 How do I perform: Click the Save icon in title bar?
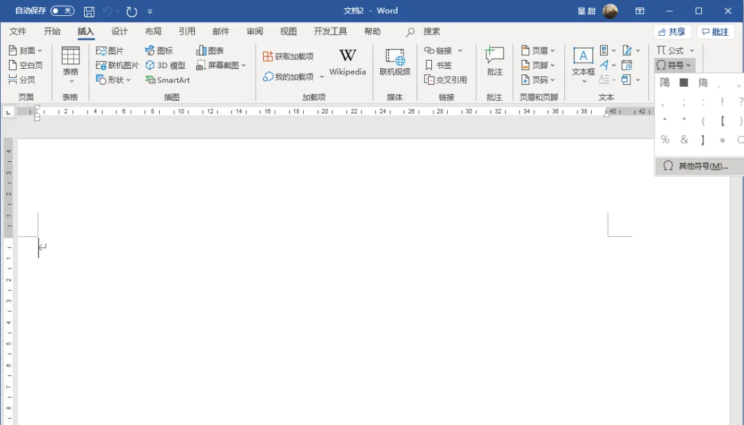coord(89,12)
